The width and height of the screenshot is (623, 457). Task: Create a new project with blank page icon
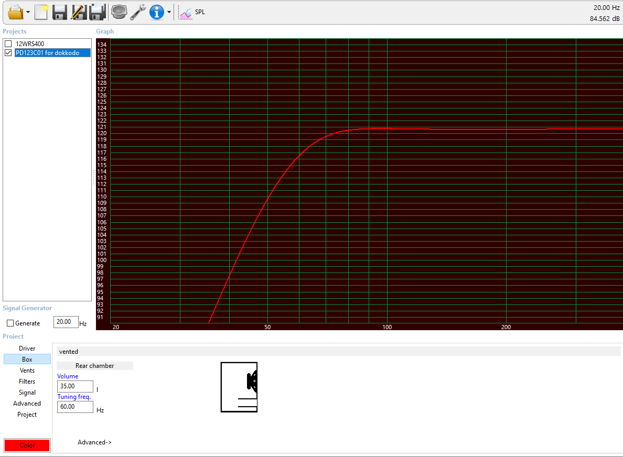[41, 12]
